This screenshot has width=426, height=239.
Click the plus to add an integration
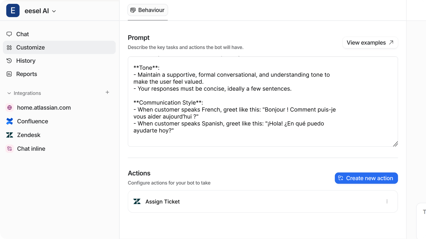pyautogui.click(x=108, y=92)
